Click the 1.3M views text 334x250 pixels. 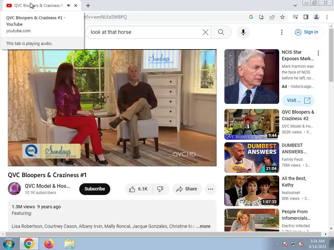(x=23, y=207)
